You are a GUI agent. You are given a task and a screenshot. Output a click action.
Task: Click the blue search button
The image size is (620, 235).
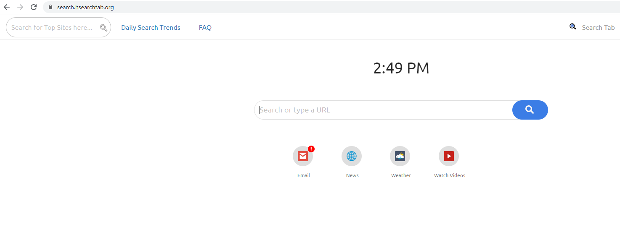530,110
